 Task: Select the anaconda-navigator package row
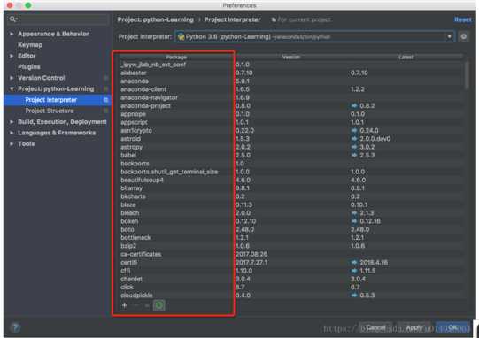(x=291, y=97)
